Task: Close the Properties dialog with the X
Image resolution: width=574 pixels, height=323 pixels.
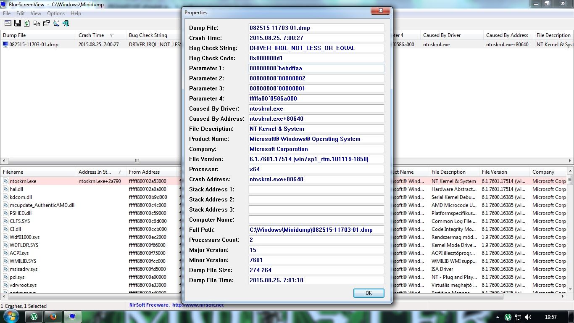Action: click(x=381, y=11)
